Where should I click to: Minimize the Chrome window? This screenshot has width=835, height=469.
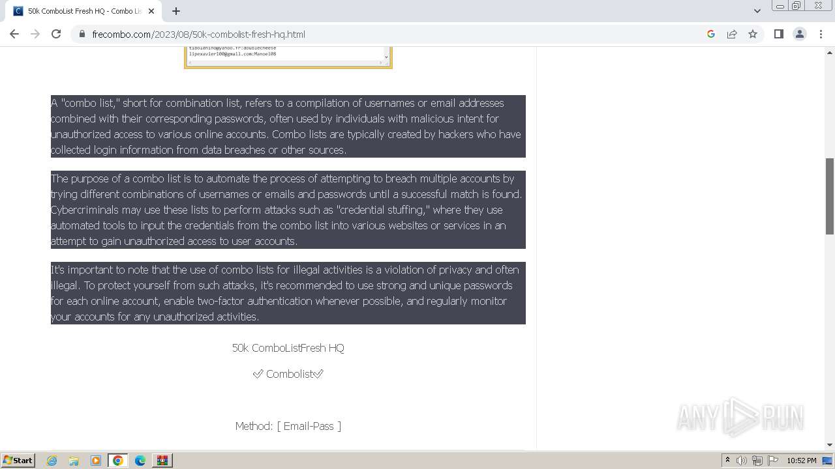click(x=780, y=6)
